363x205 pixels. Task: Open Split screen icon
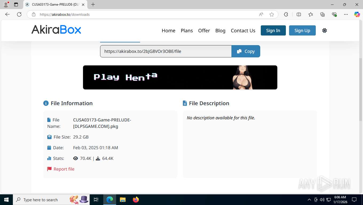point(299,14)
